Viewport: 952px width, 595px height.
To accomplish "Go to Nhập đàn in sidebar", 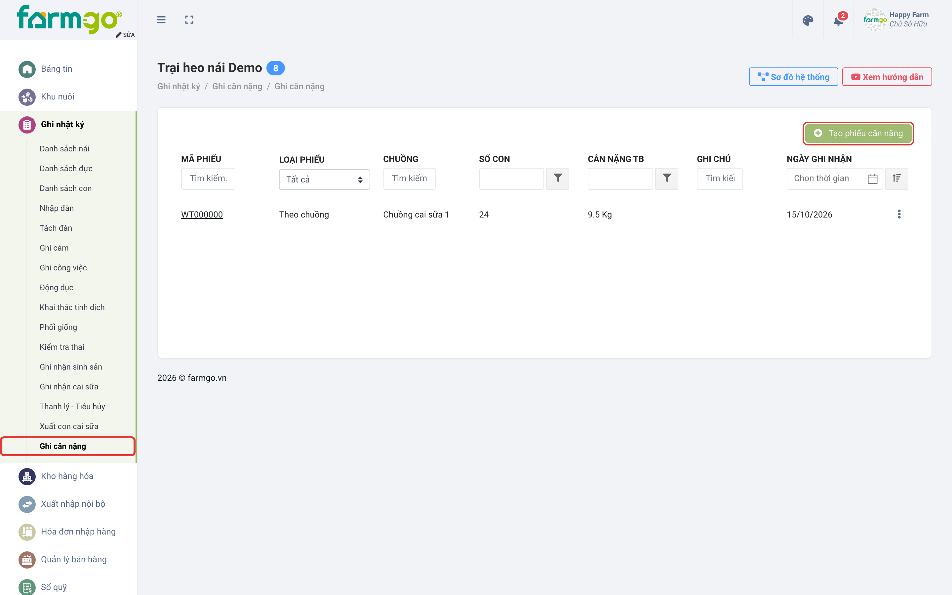I will pyautogui.click(x=57, y=208).
